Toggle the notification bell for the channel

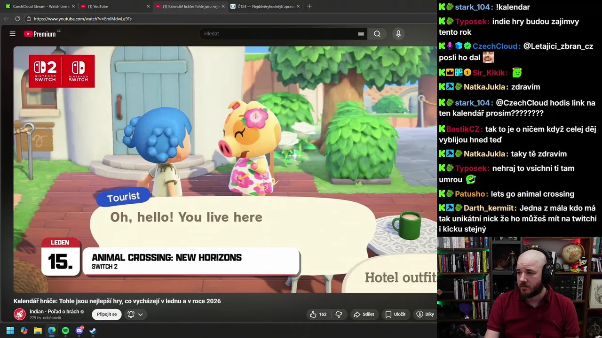tap(131, 314)
